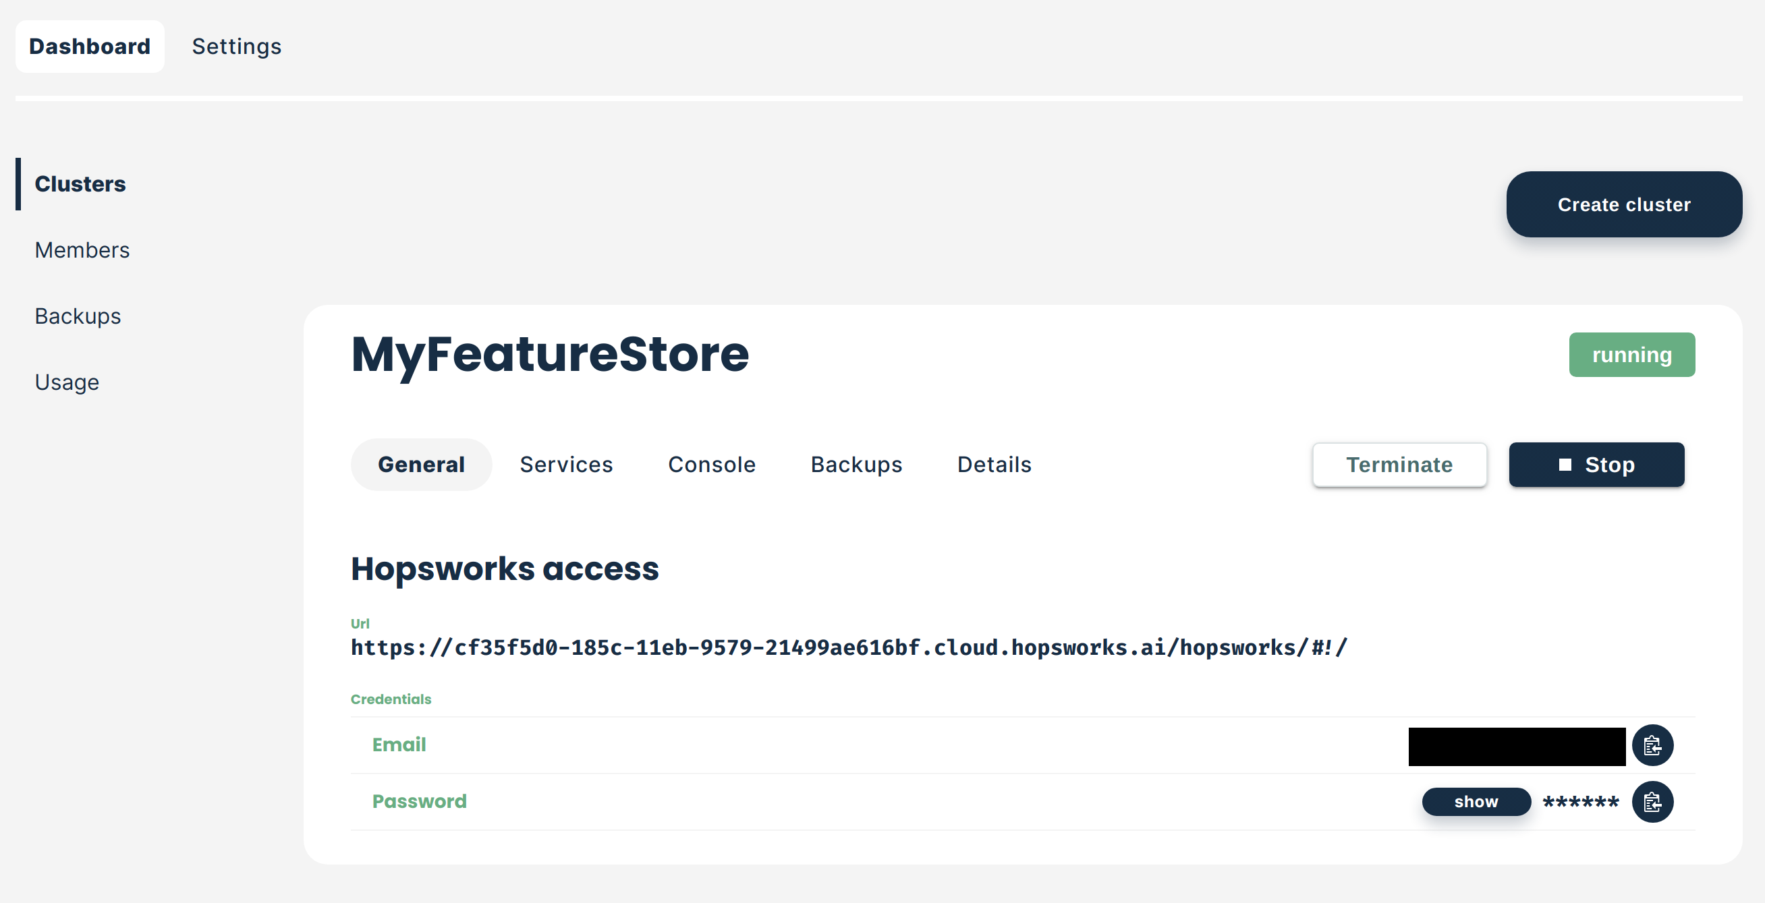Copy the password to clipboard
The height and width of the screenshot is (903, 1765).
(x=1652, y=802)
